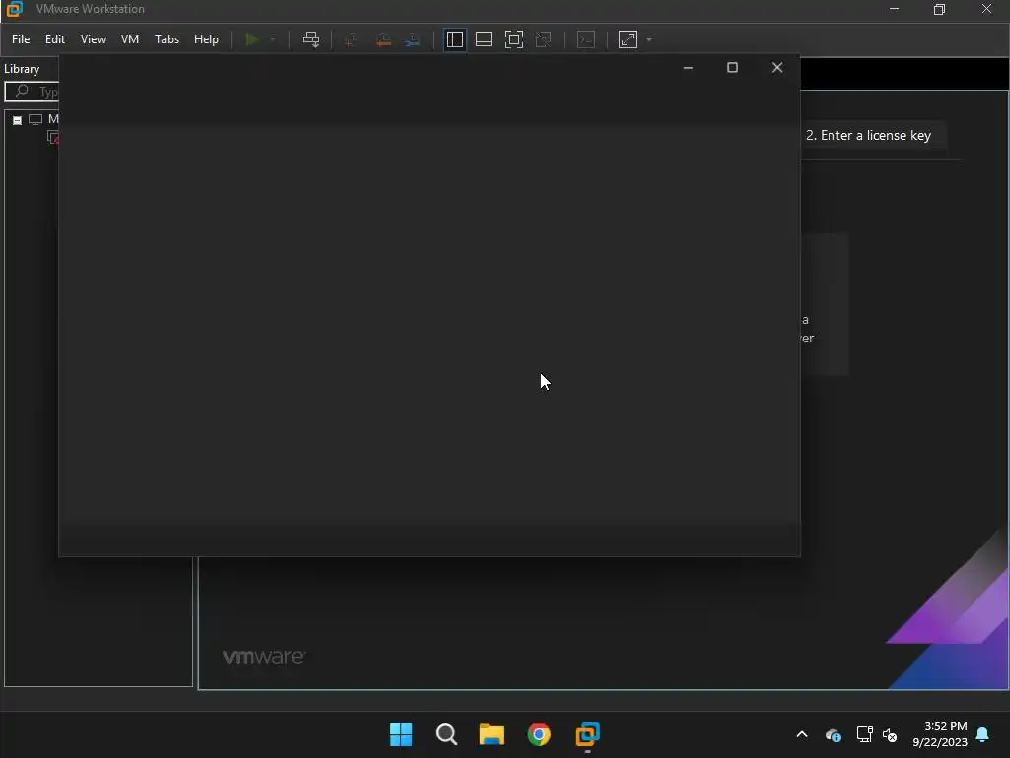Open File Explorer from taskbar
Screen dimensions: 1010x758
pos(492,734)
